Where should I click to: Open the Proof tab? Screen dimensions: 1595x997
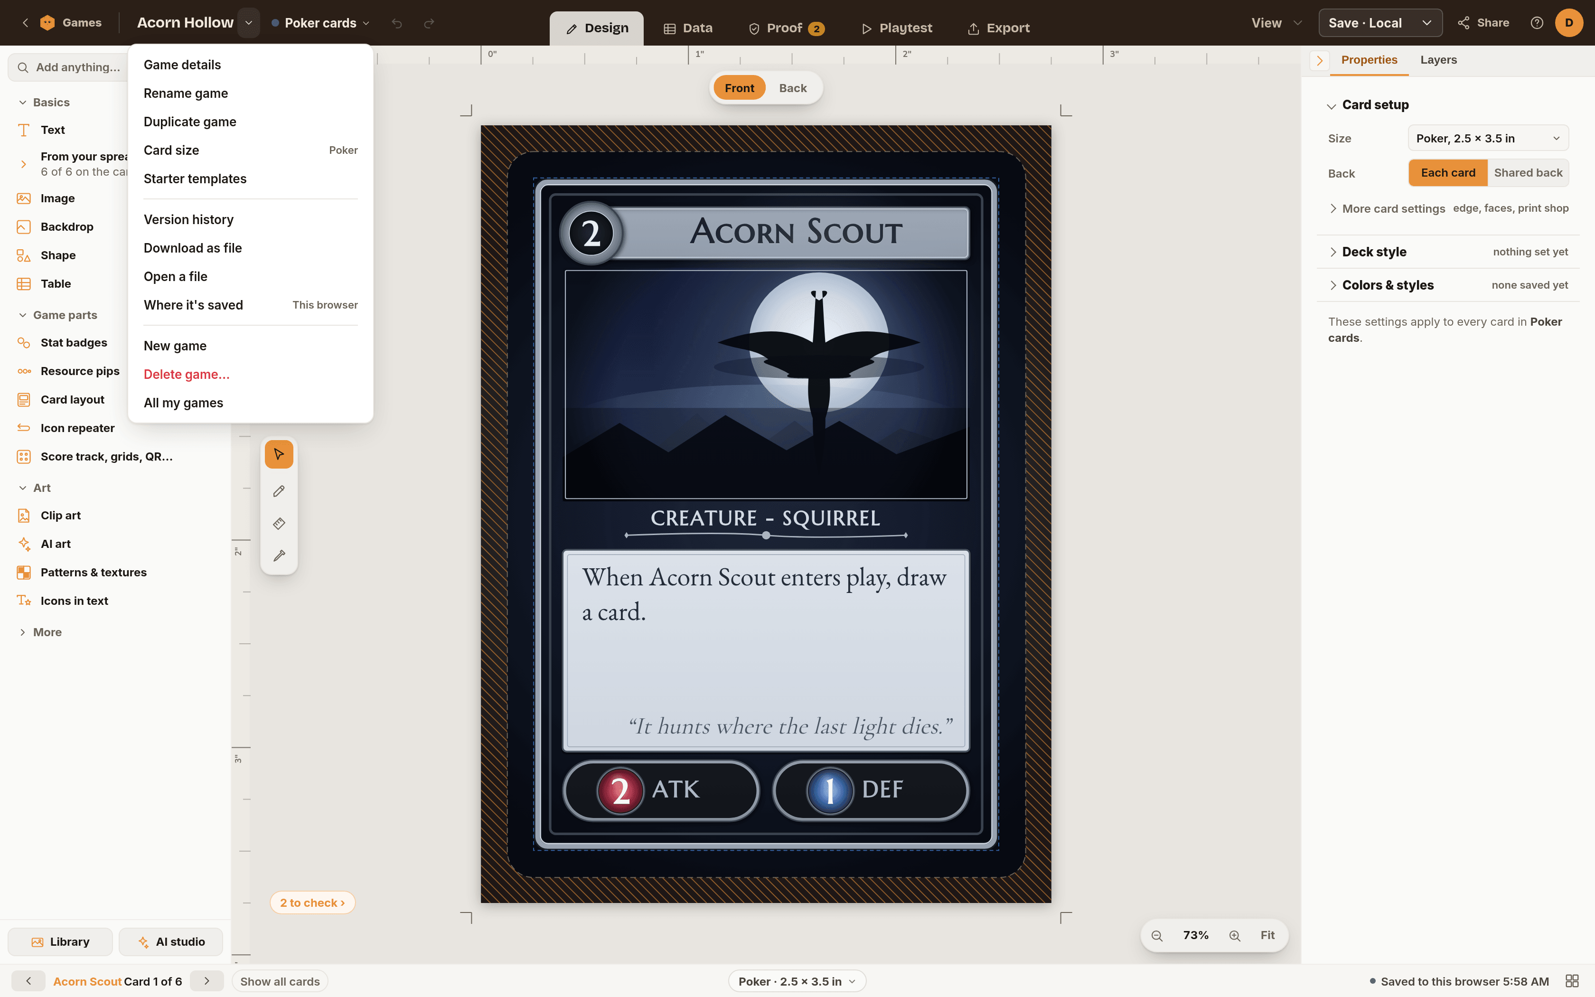pyautogui.click(x=786, y=28)
